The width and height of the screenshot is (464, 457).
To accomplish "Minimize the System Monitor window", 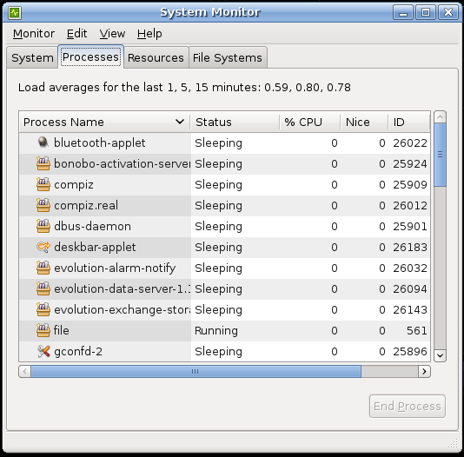I will pos(403,12).
